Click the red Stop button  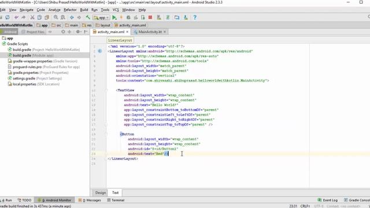click(x=150, y=17)
